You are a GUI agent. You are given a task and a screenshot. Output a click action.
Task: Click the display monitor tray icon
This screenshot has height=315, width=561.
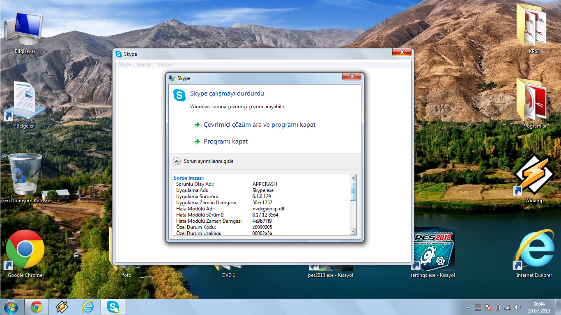[478, 307]
